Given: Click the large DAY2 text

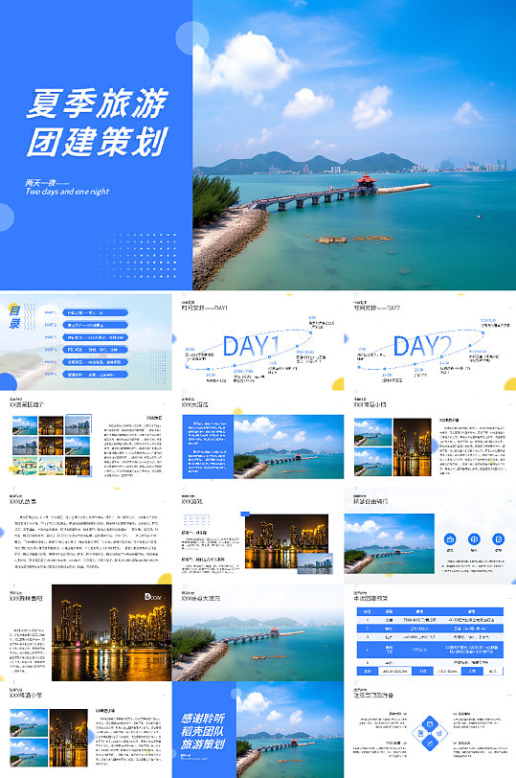Looking at the screenshot, I should coord(423,346).
